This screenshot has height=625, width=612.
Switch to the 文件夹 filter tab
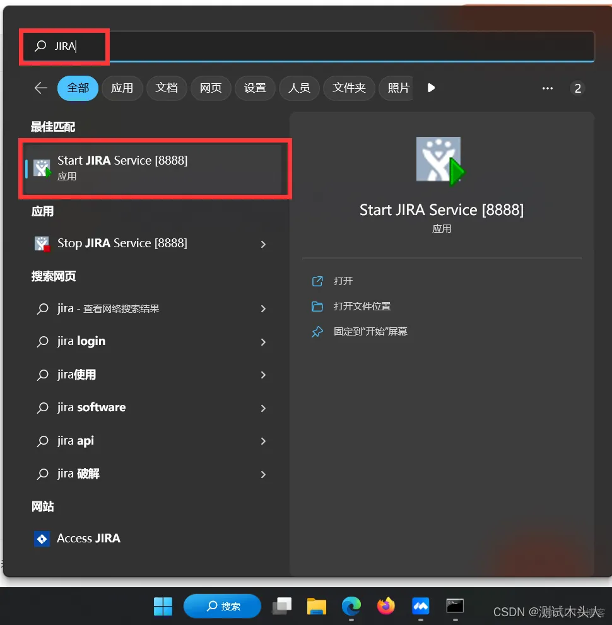pos(349,88)
